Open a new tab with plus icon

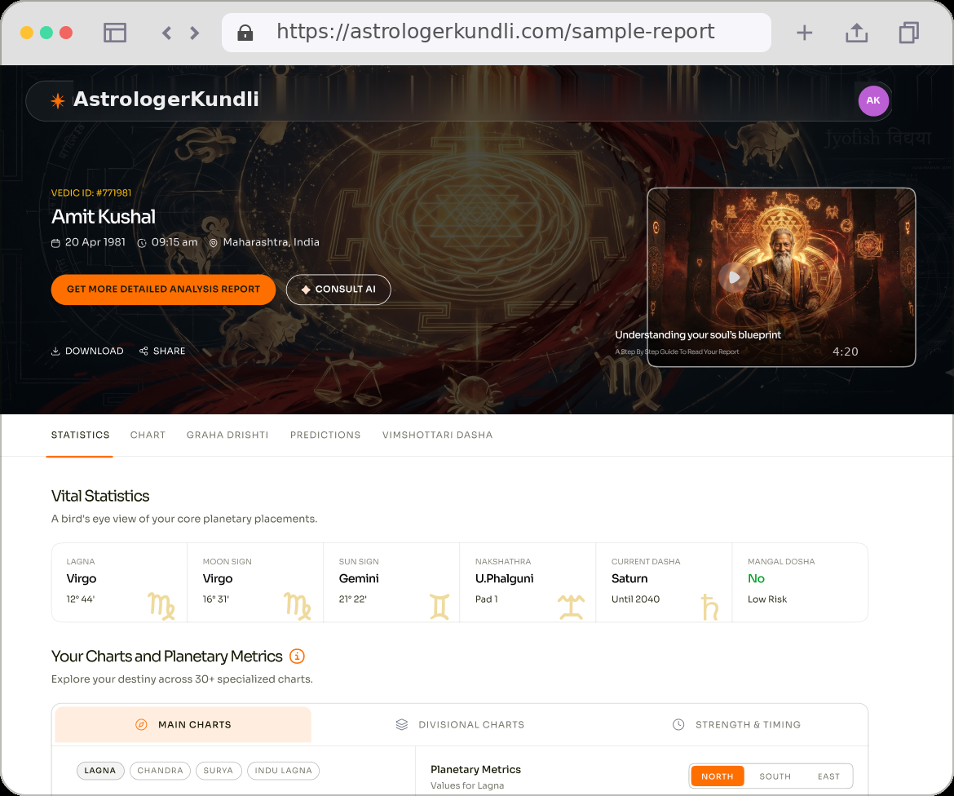click(804, 33)
